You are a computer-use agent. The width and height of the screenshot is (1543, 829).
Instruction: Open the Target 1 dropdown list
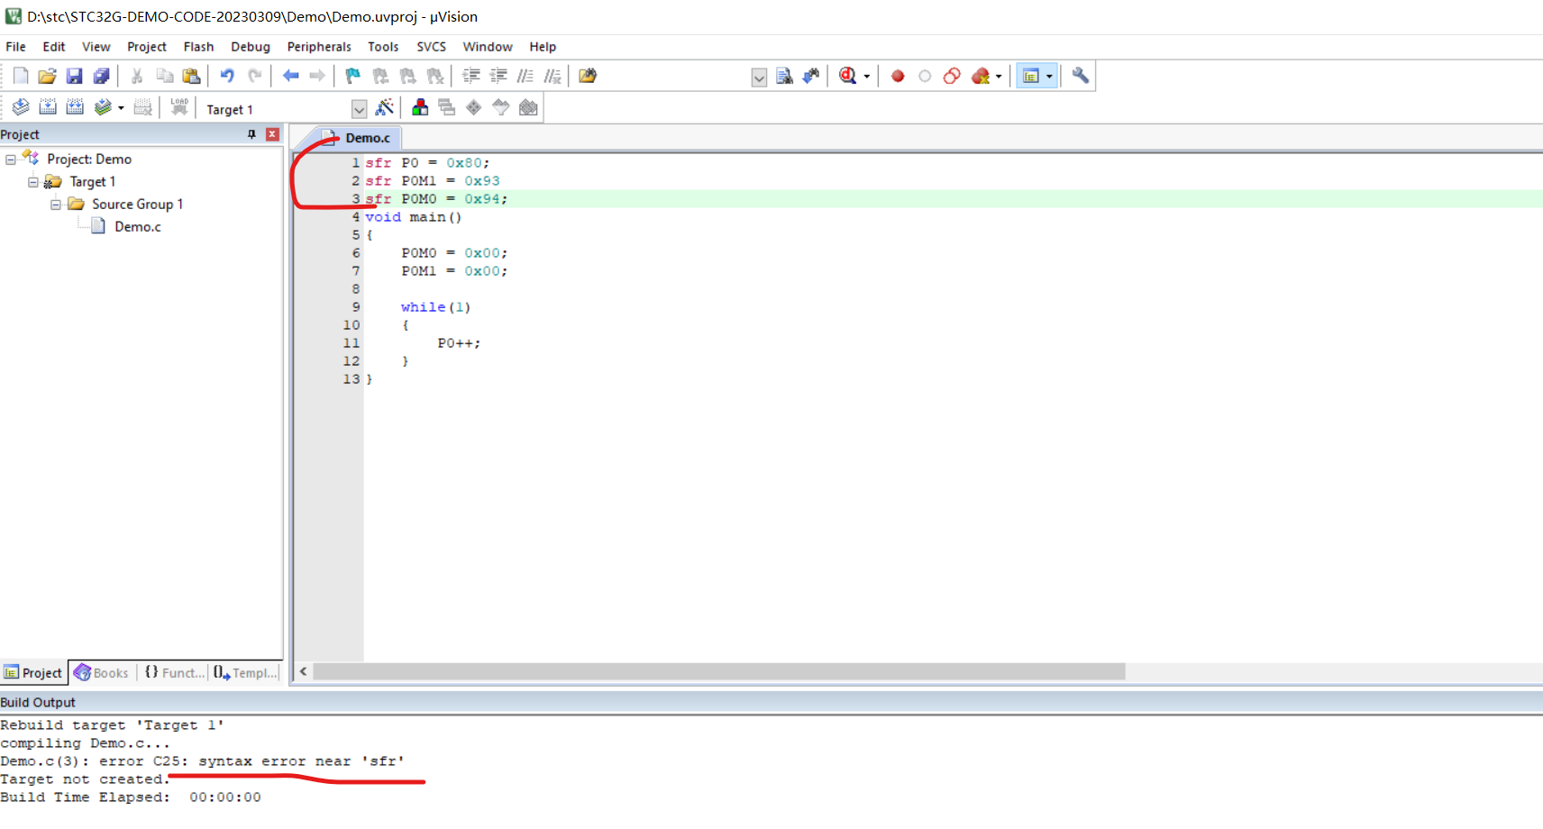[359, 109]
